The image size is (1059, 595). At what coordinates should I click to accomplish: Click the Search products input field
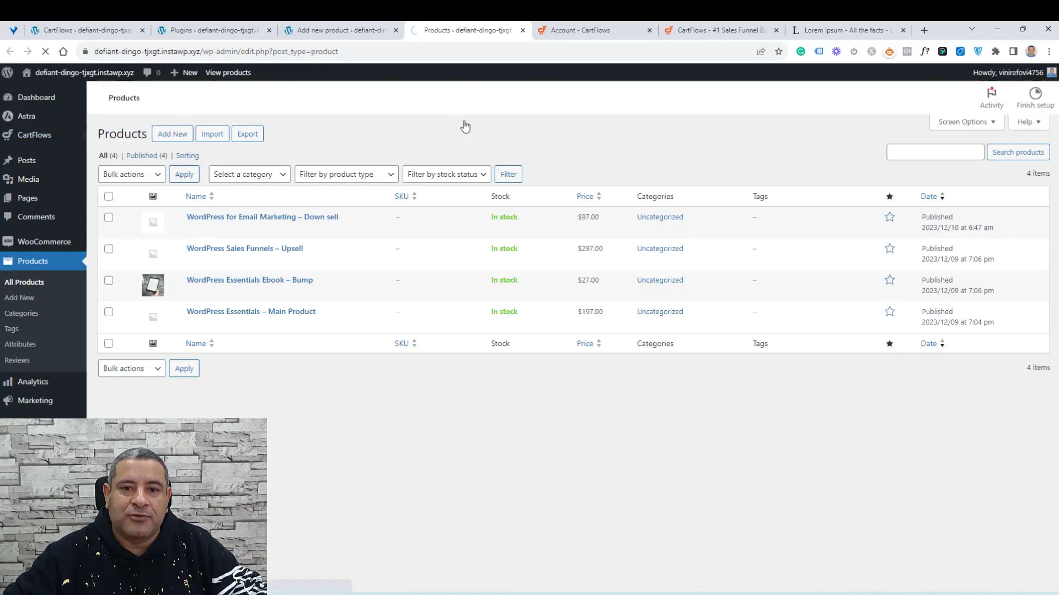tap(936, 152)
